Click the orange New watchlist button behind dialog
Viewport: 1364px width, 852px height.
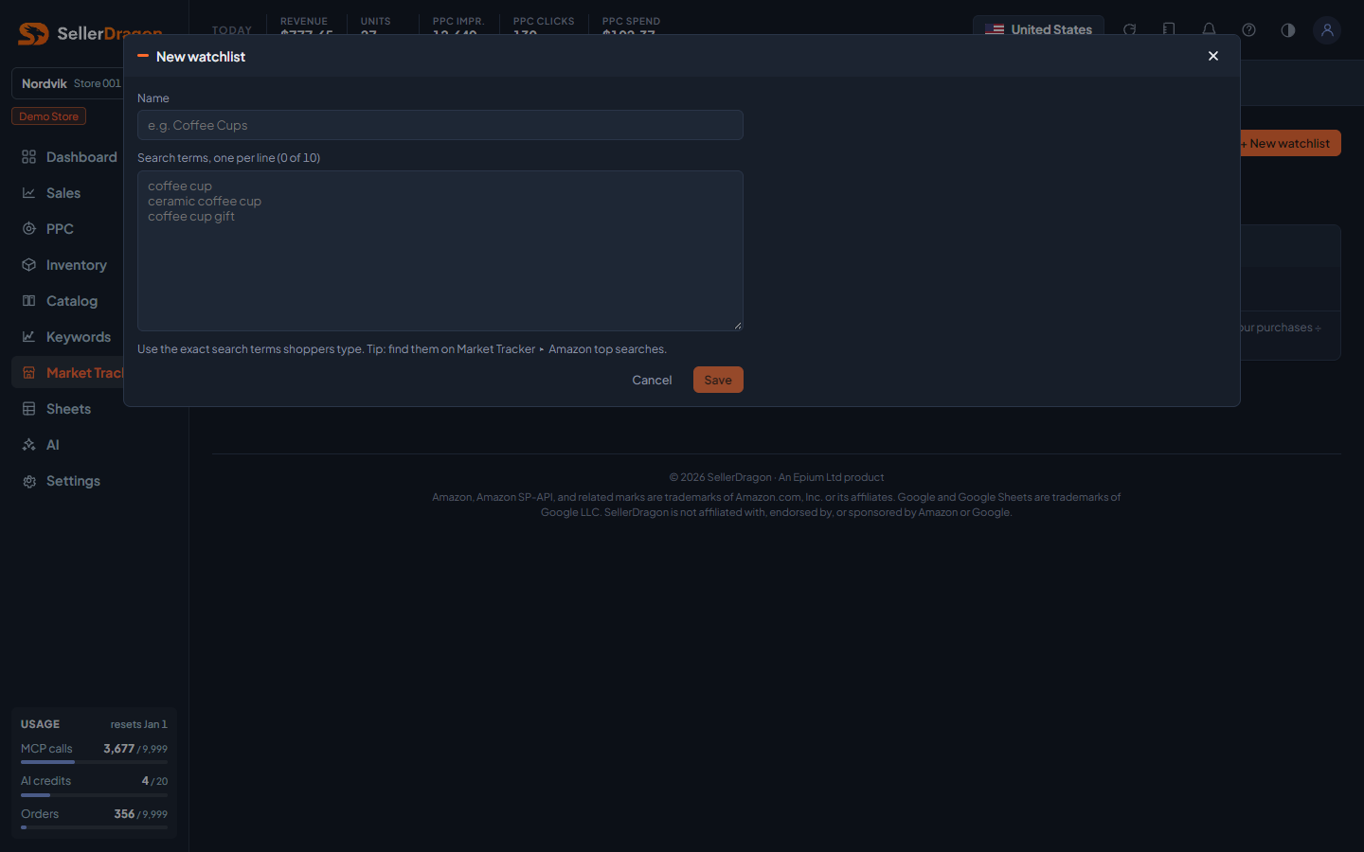1290,143
